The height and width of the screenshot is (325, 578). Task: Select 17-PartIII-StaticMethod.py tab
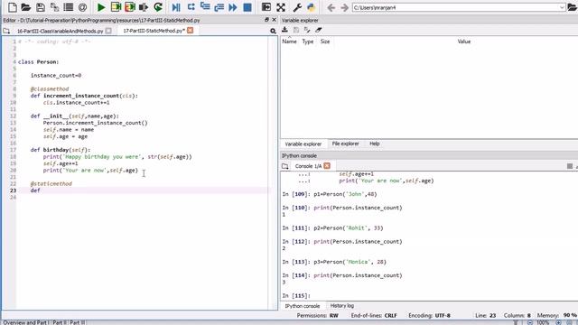[154, 31]
